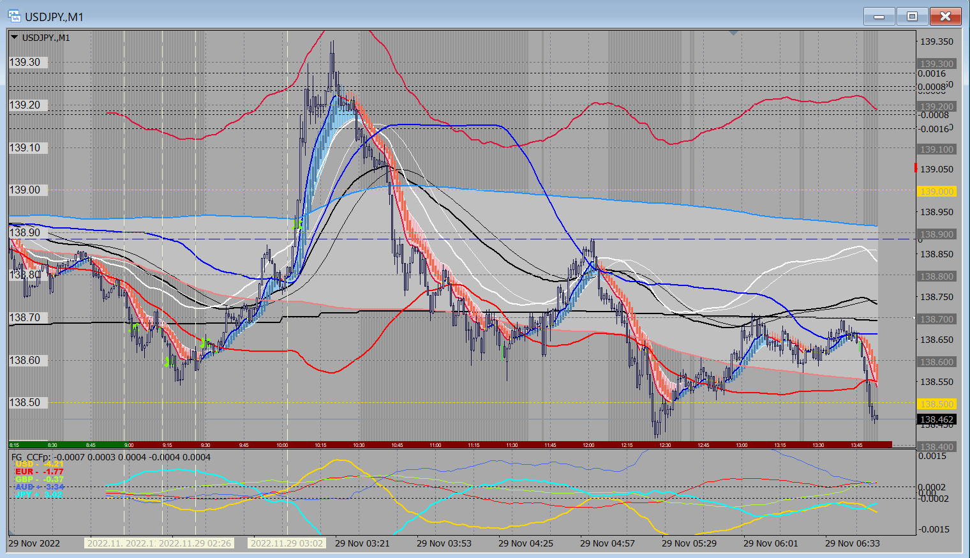Click the 29 Nov 06:33 time label
The width and height of the screenshot is (970, 558).
[x=853, y=543]
